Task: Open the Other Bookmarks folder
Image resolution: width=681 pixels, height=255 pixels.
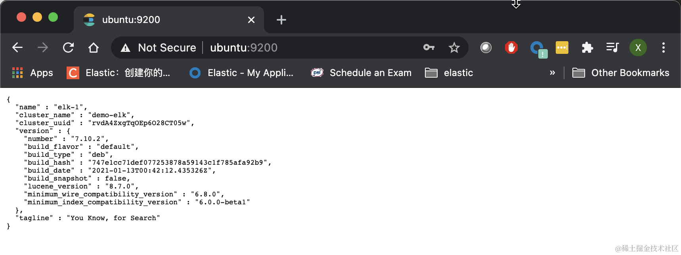Action: pyautogui.click(x=621, y=73)
